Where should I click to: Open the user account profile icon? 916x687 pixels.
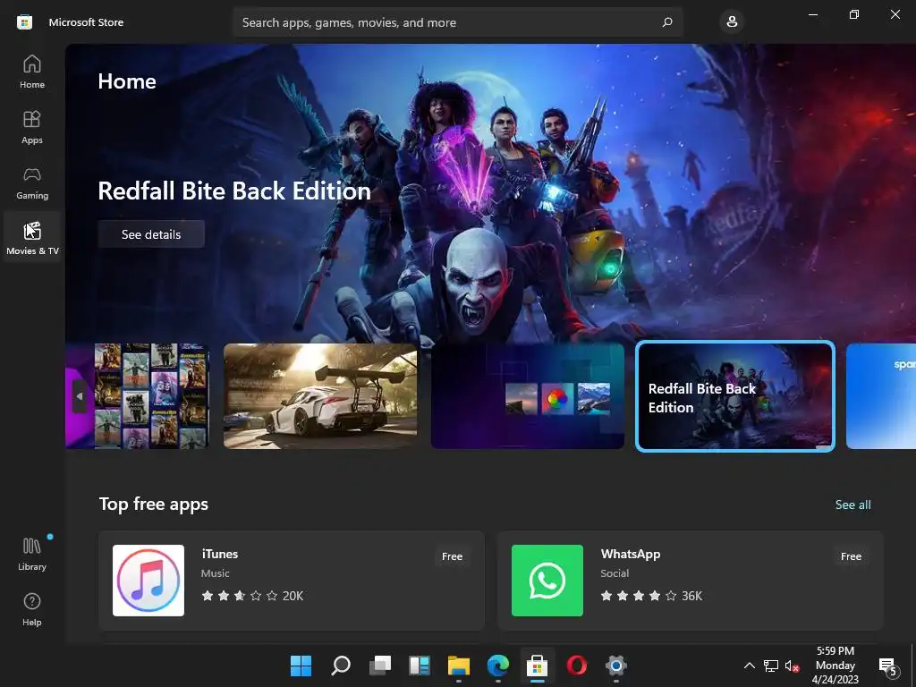[x=732, y=22]
